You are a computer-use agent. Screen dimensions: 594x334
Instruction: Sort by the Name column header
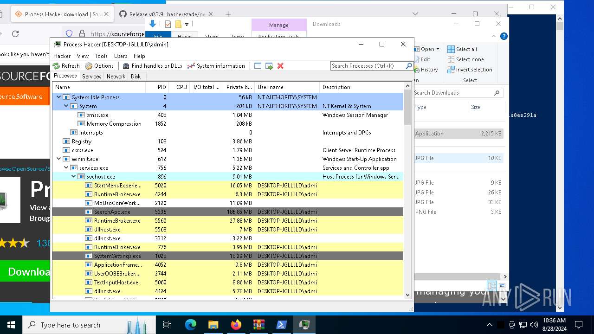[99, 87]
